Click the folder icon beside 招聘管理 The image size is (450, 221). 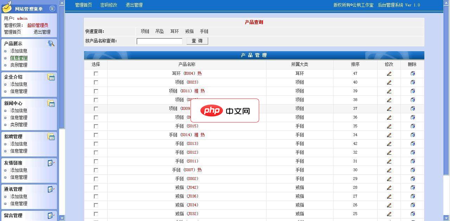pyautogui.click(x=51, y=136)
